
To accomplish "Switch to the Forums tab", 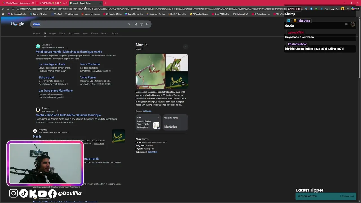I will [x=94, y=33].
